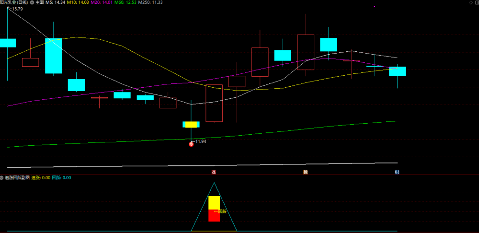The height and width of the screenshot is (233, 479).
Task: Click the 阳光乳业(日线) chart title
Action: coord(14,2)
